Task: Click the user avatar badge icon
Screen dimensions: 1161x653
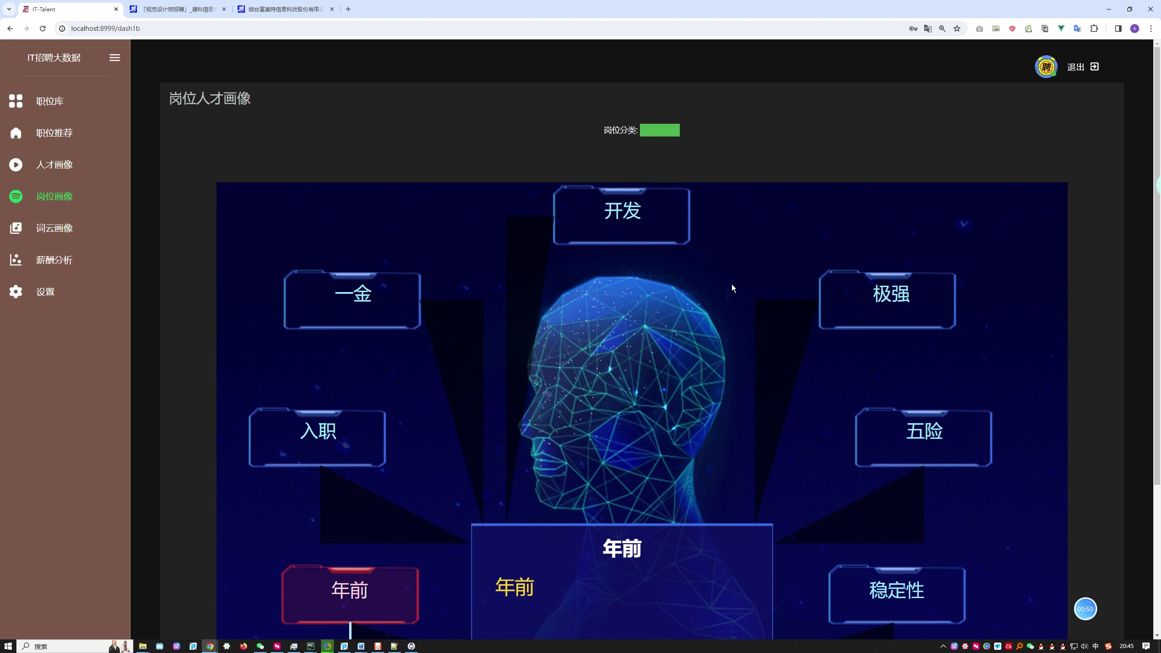Action: coord(1046,67)
